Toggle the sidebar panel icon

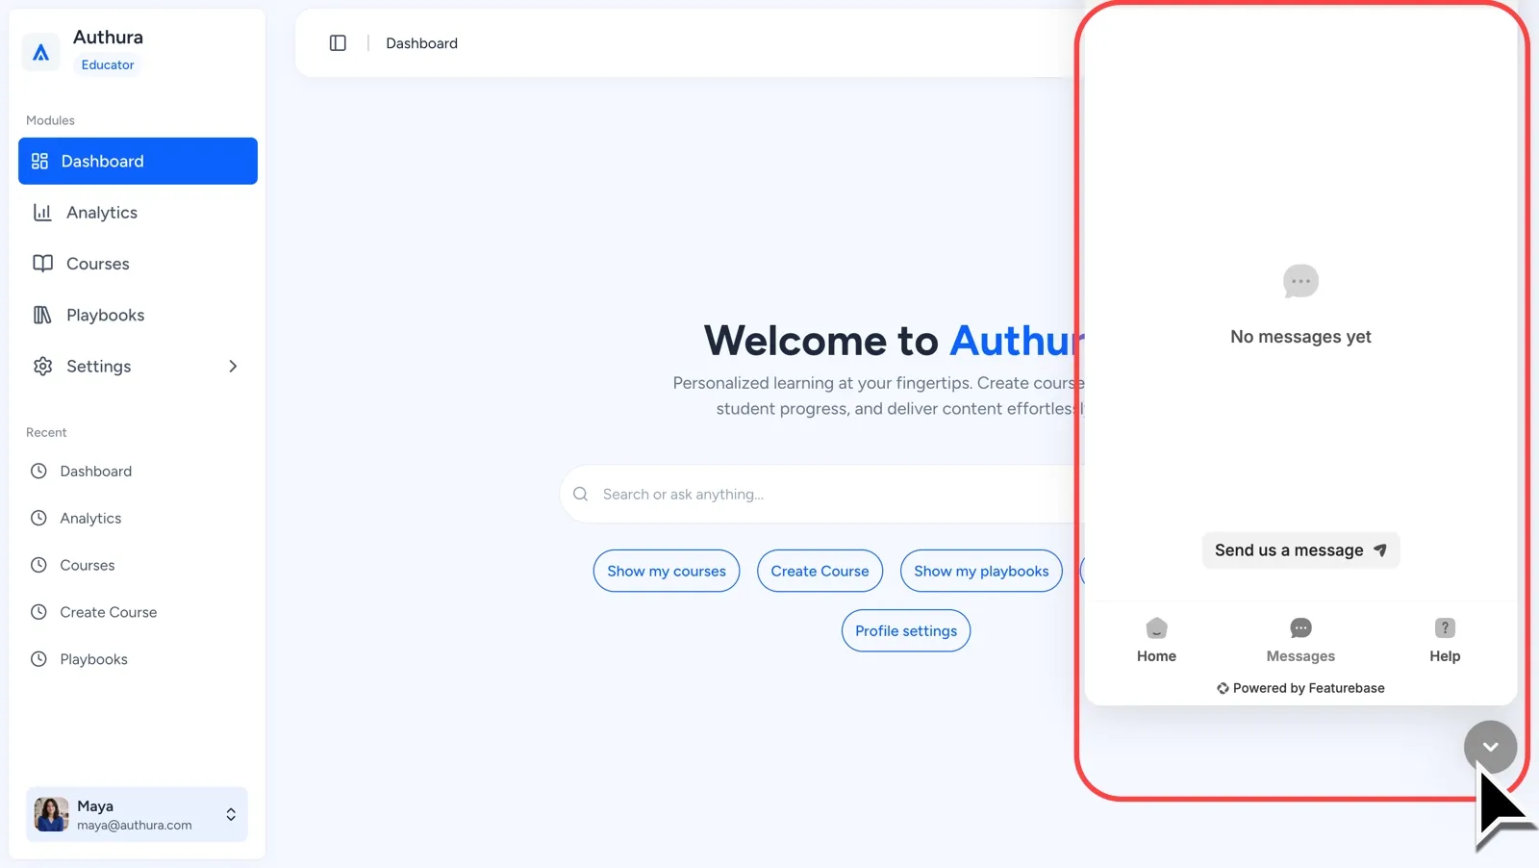pyautogui.click(x=338, y=43)
